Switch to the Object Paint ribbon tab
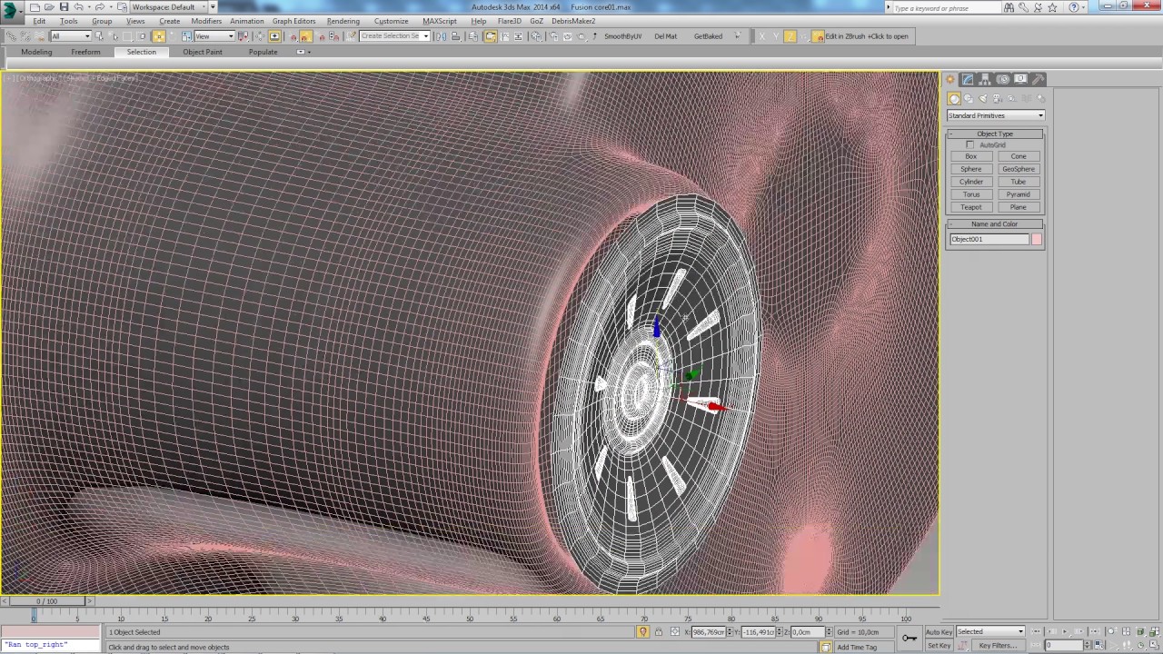Screen dimensions: 1163x654 click(203, 52)
